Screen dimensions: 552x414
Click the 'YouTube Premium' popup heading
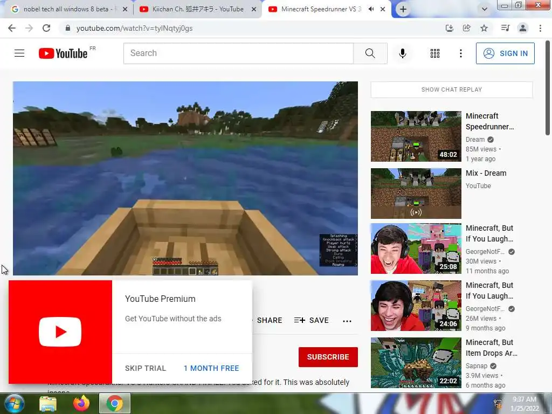160,299
